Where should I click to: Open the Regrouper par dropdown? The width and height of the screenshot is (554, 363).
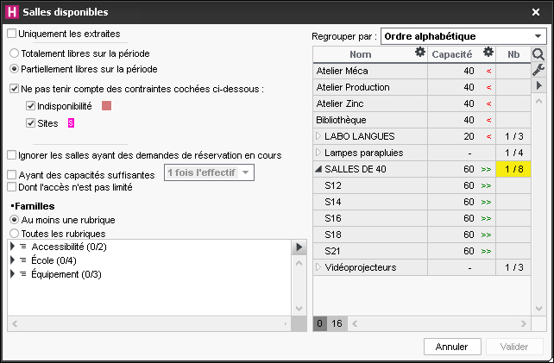[x=463, y=36]
